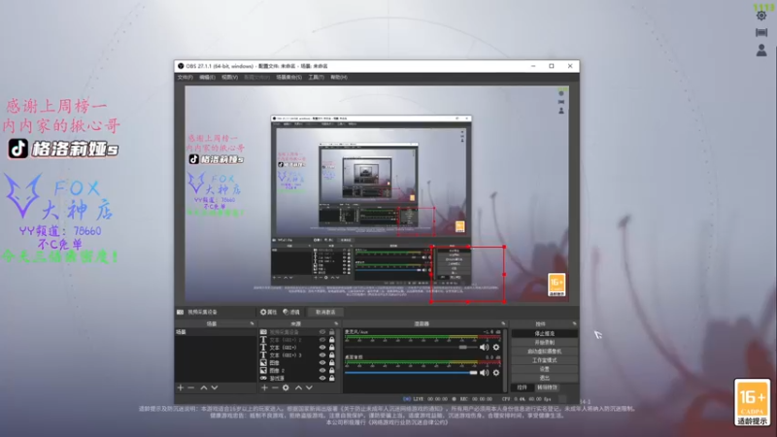Unlock the 图像 2 source
777x437 pixels.
(x=332, y=371)
